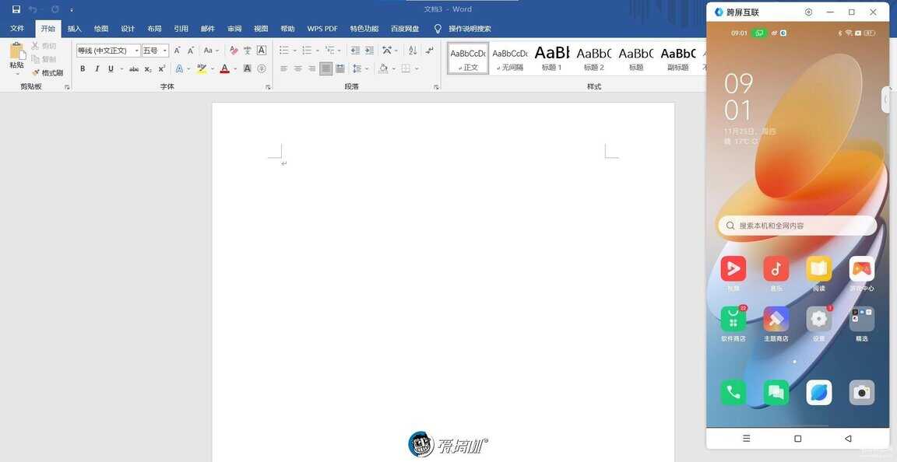Apply the yellow text highlight color
The image size is (897, 462).
point(202,68)
